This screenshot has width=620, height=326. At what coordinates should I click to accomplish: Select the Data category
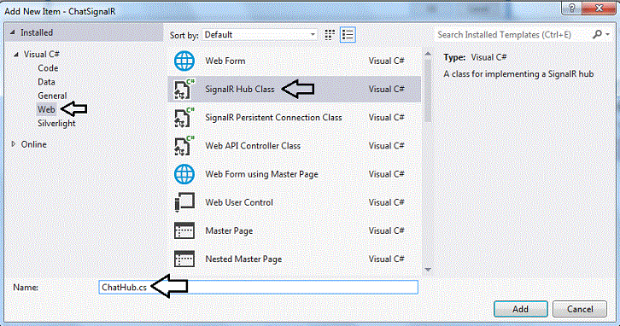coord(46,82)
